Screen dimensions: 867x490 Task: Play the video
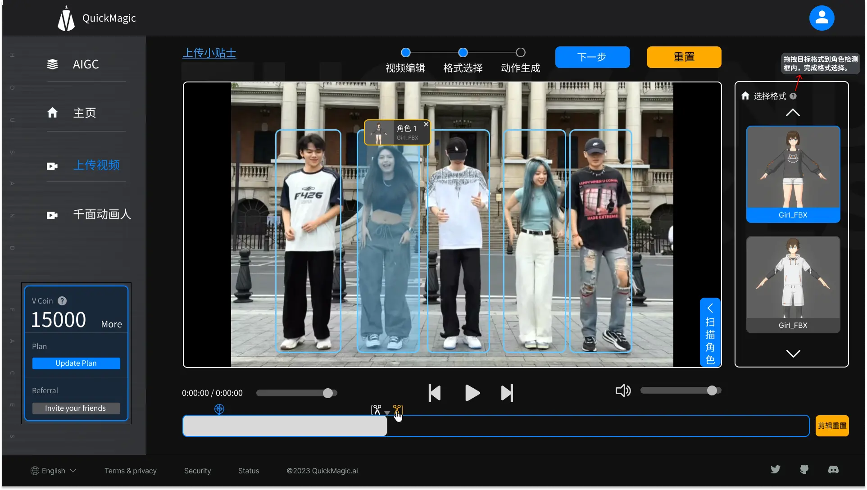click(472, 393)
